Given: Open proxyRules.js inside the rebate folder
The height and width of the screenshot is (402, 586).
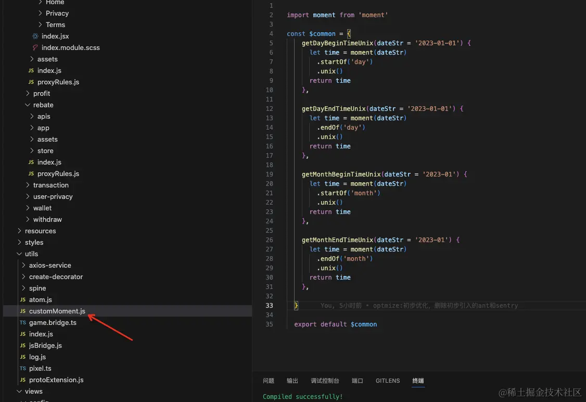Looking at the screenshot, I should click(58, 173).
